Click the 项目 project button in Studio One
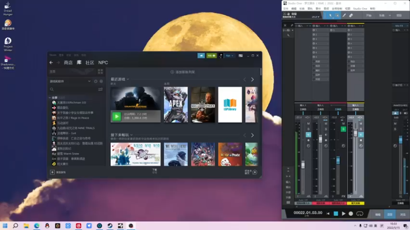 click(x=399, y=15)
